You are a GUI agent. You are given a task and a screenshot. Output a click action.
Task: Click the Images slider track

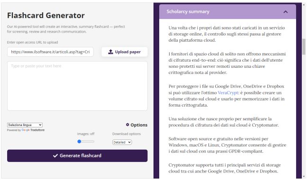click(86, 141)
